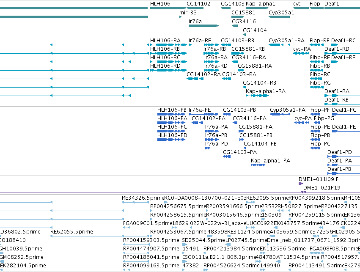The height and width of the screenshot is (272, 360).
Task: Click the RP004213984.5prime EST label
Action: (231, 249)
